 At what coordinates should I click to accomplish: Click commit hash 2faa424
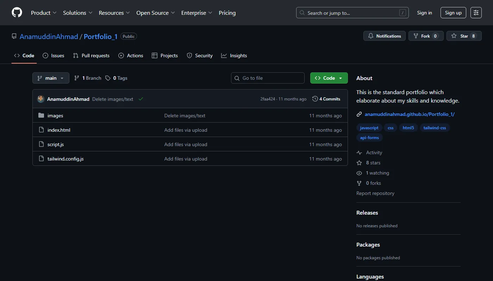[x=268, y=99]
